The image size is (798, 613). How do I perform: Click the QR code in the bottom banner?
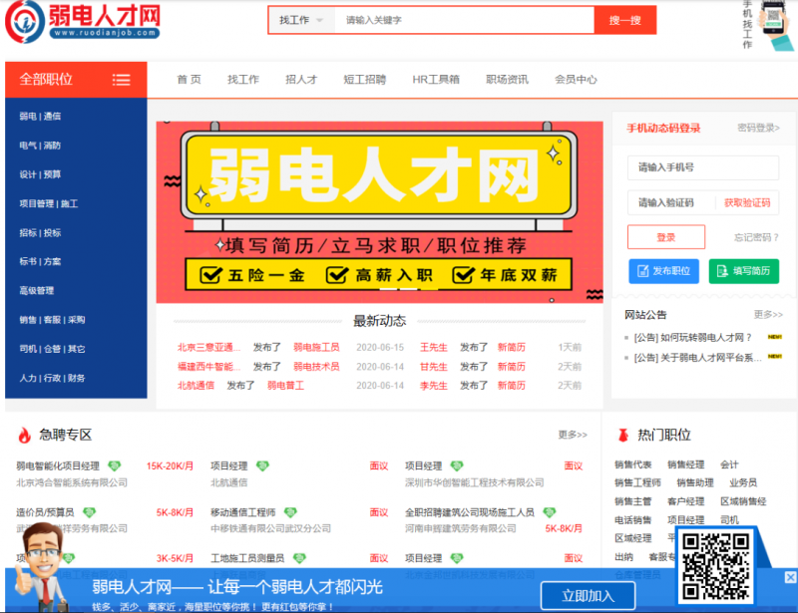715,564
